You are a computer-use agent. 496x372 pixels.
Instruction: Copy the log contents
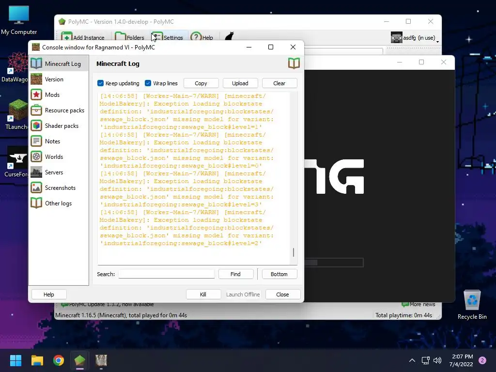[201, 83]
